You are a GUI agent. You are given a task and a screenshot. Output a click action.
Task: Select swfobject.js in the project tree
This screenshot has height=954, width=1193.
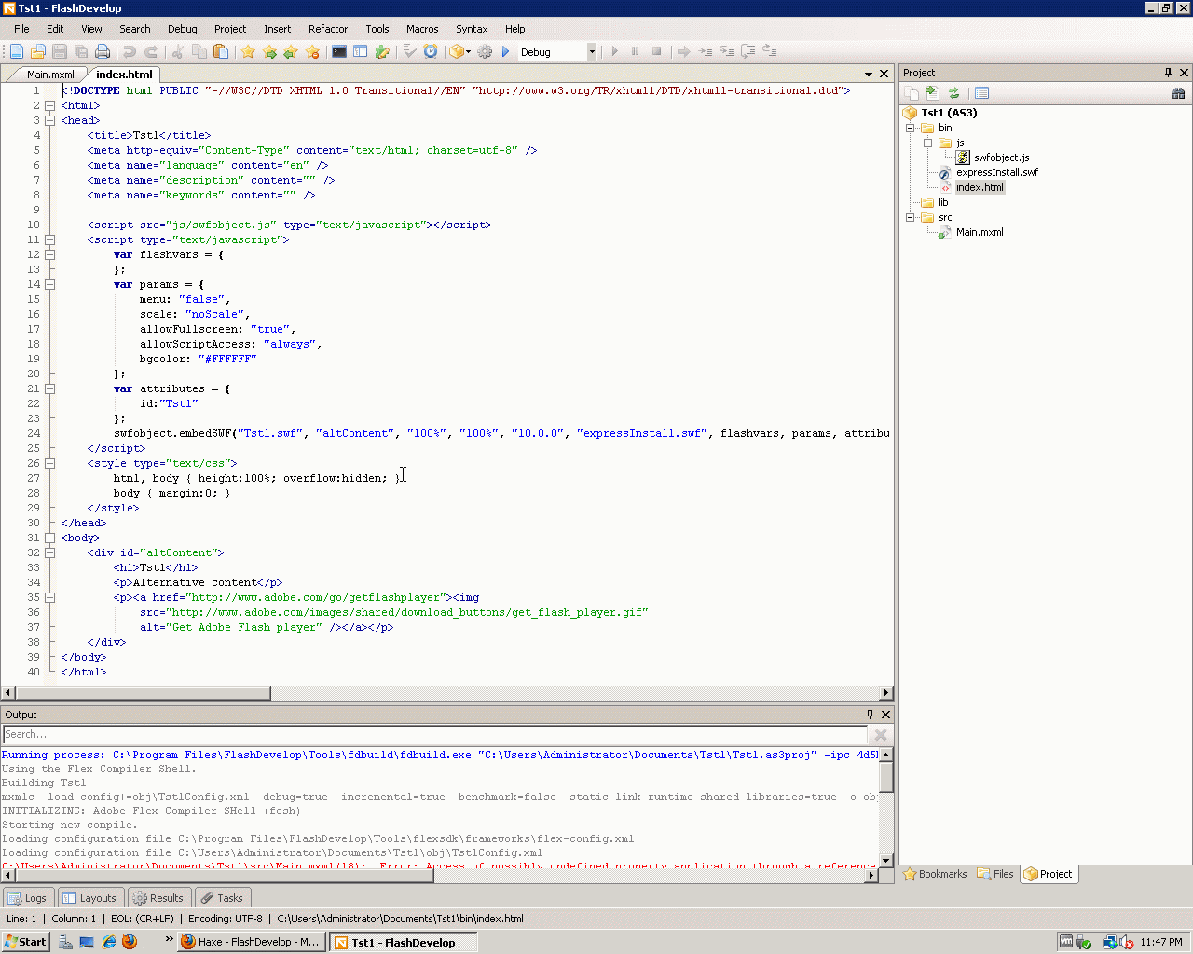[x=1001, y=157]
